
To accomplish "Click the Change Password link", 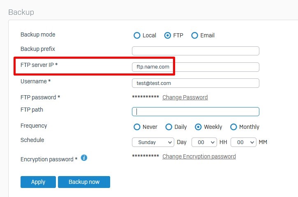I will click(x=185, y=97).
